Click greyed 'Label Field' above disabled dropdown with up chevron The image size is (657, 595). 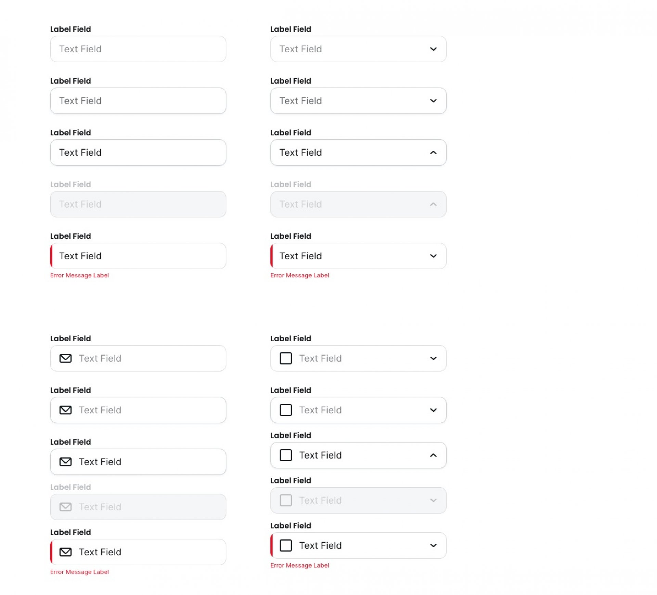[291, 184]
